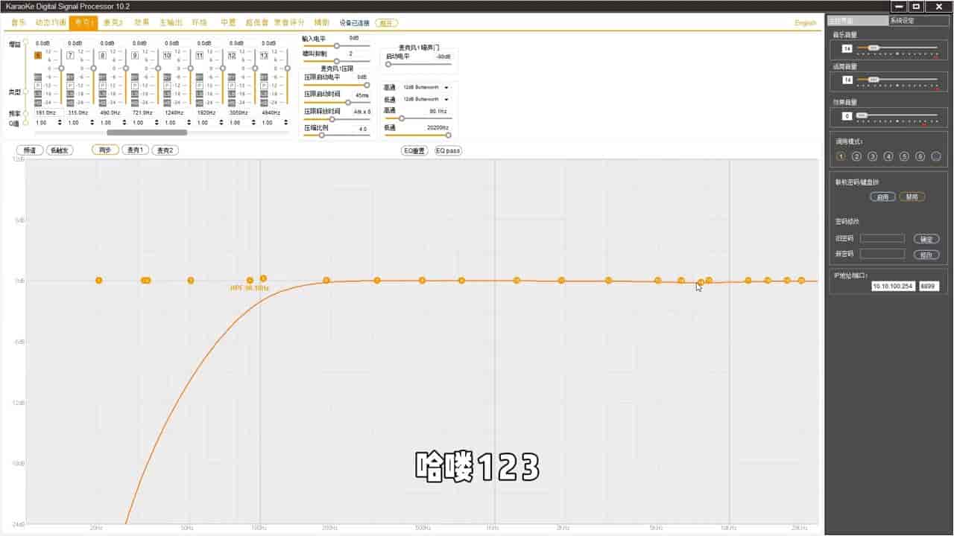Switch to the 系统设定 tab
954x536 pixels.
point(919,21)
